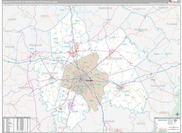Viewport: 182px width, 133px height.
Task: Click the Madison county label
Action: pos(109,121)
